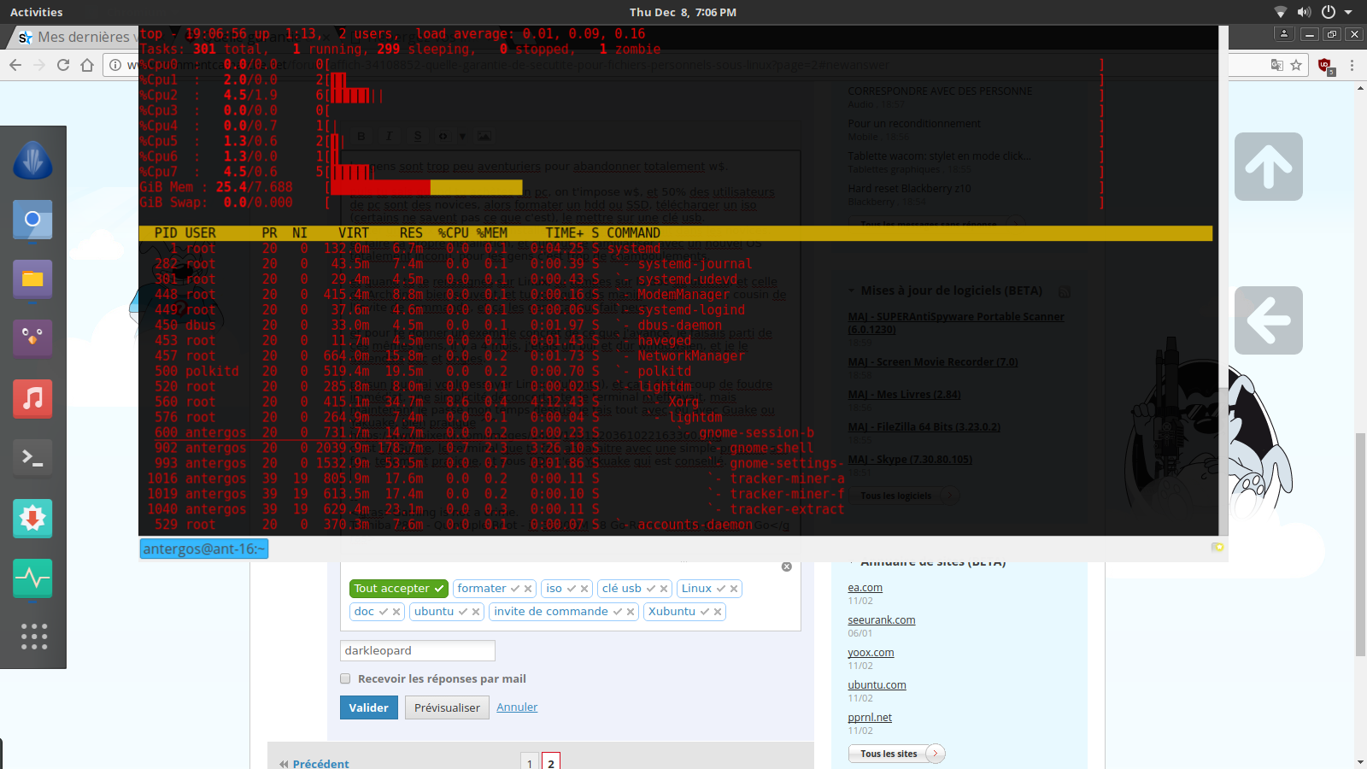The height and width of the screenshot is (769, 1367).
Task: Click the large left arrow button
Action: (1268, 320)
